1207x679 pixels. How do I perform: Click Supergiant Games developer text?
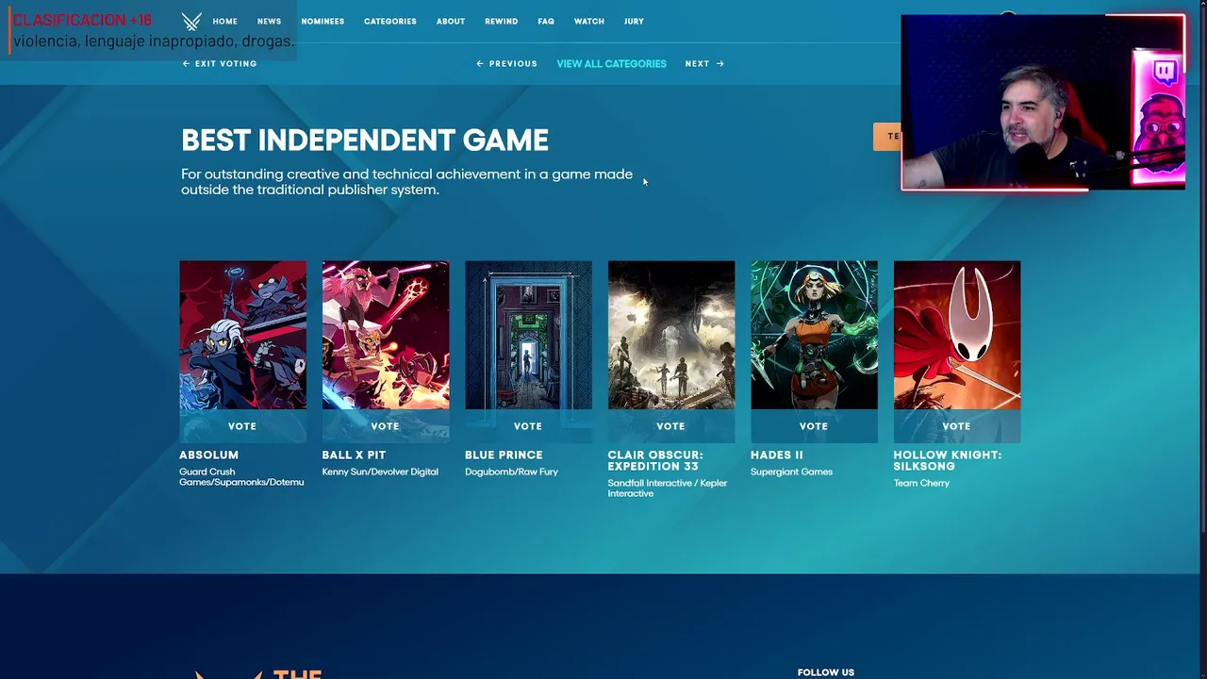(x=791, y=472)
